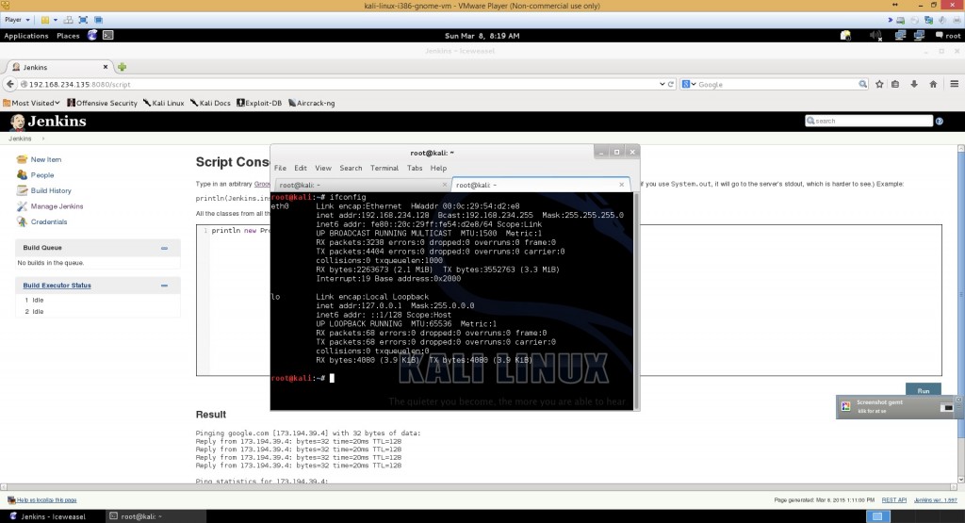Viewport: 965px width, 523px height.
Task: Open the Build Executor Status link
Action: 57,286
